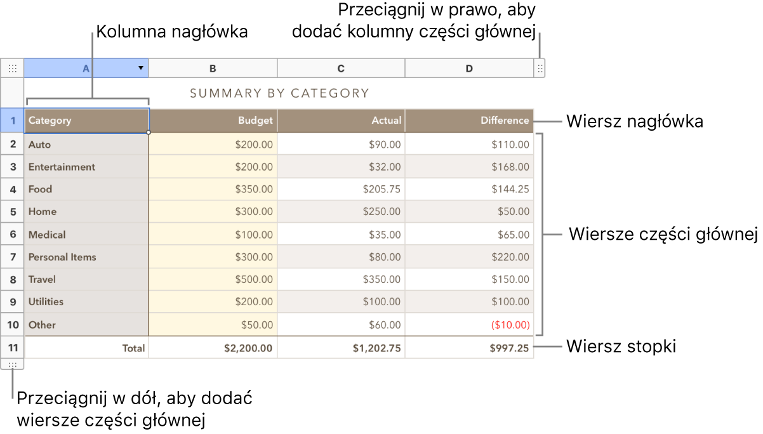Open column A dropdown arrow
Screen dimensions: 763x434
[141, 69]
